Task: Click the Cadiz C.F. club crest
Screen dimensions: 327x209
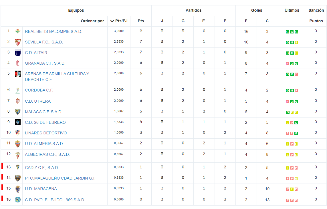Action: point(18,167)
